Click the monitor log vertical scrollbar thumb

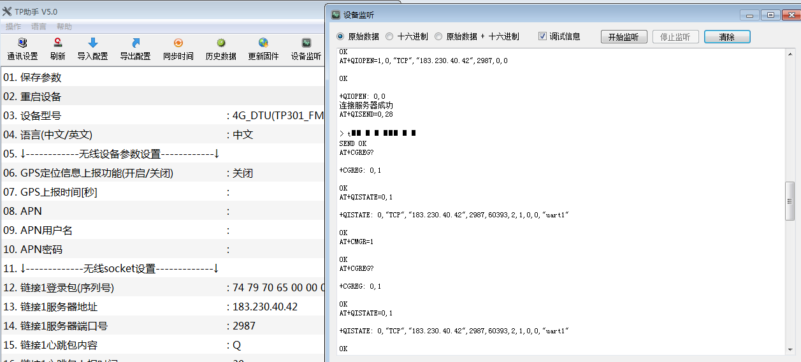pos(790,201)
